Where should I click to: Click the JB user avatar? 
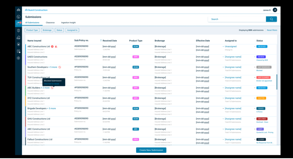point(275,10)
